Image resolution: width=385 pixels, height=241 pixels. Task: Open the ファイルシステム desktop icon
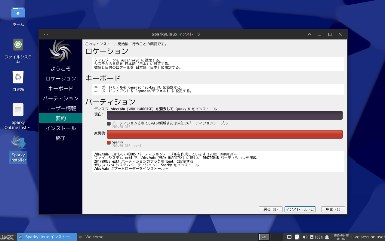pos(18,45)
